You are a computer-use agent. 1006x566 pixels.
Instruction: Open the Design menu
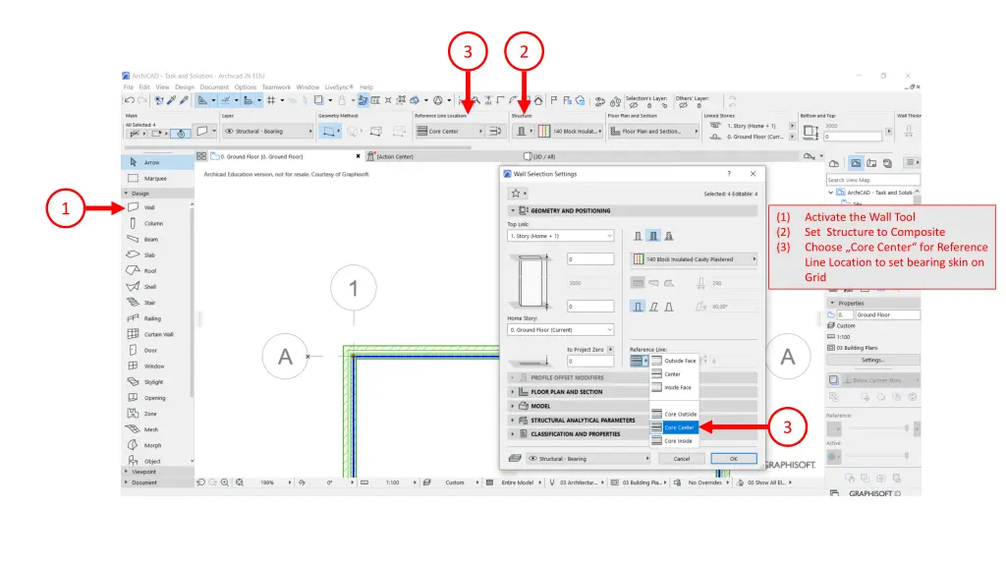pyautogui.click(x=184, y=87)
